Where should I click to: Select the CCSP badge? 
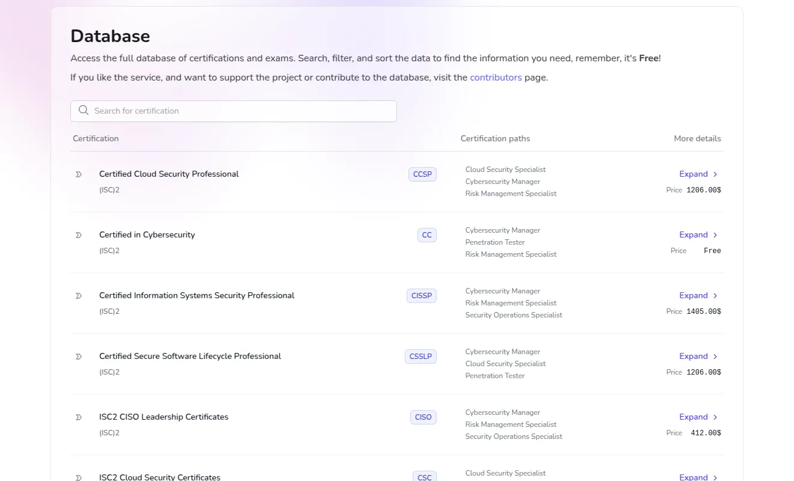[x=422, y=174]
